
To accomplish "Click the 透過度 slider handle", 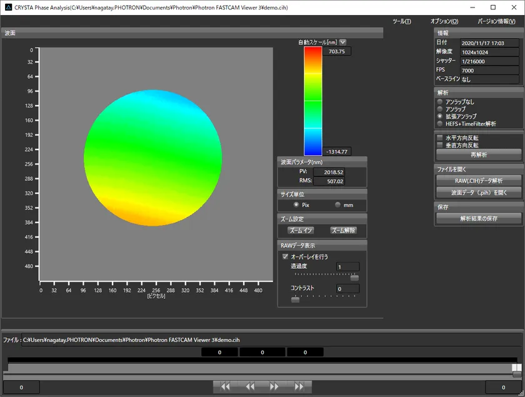I will point(354,278).
